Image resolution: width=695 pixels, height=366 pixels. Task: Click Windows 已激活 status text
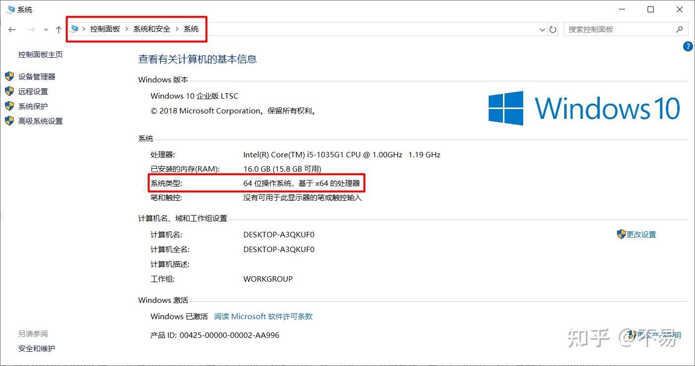click(179, 317)
